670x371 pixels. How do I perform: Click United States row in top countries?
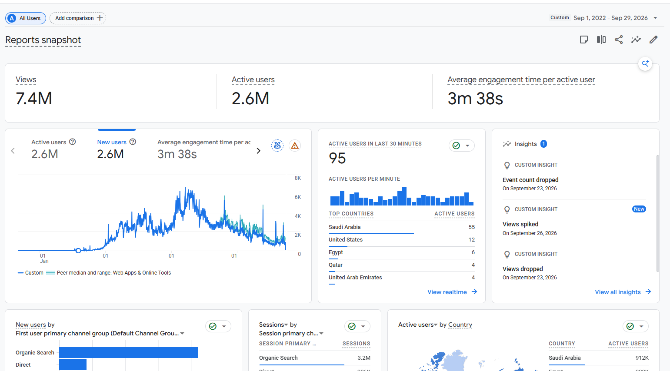(402, 240)
